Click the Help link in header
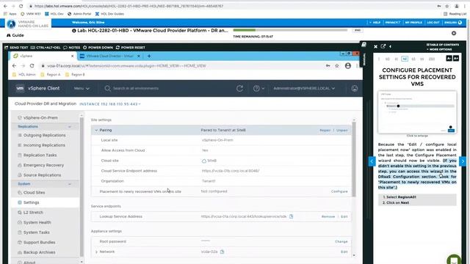The image size is (470, 264). tap(377, 23)
